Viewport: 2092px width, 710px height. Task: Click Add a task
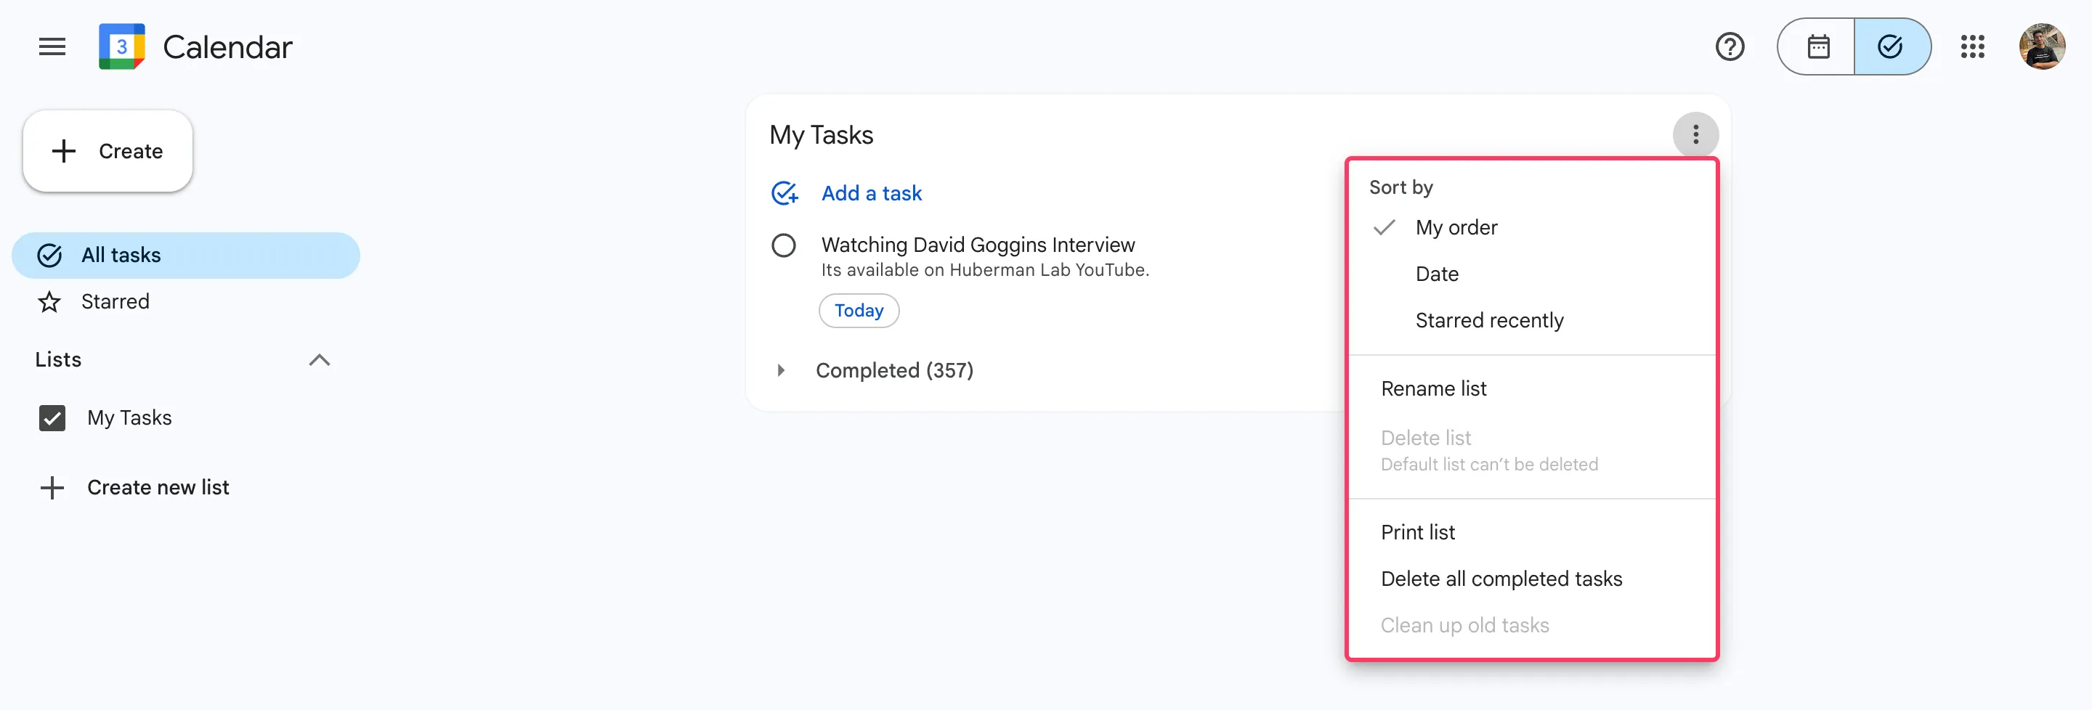click(x=872, y=193)
